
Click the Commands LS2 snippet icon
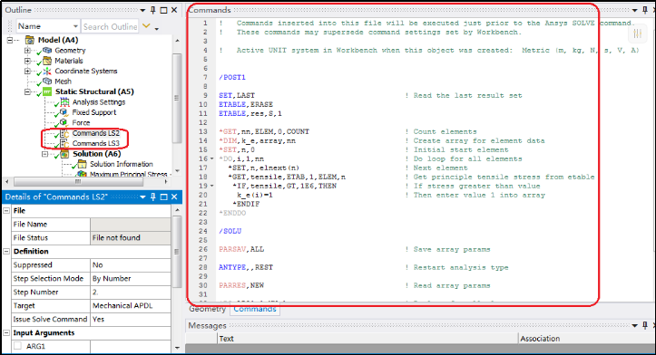pos(64,133)
